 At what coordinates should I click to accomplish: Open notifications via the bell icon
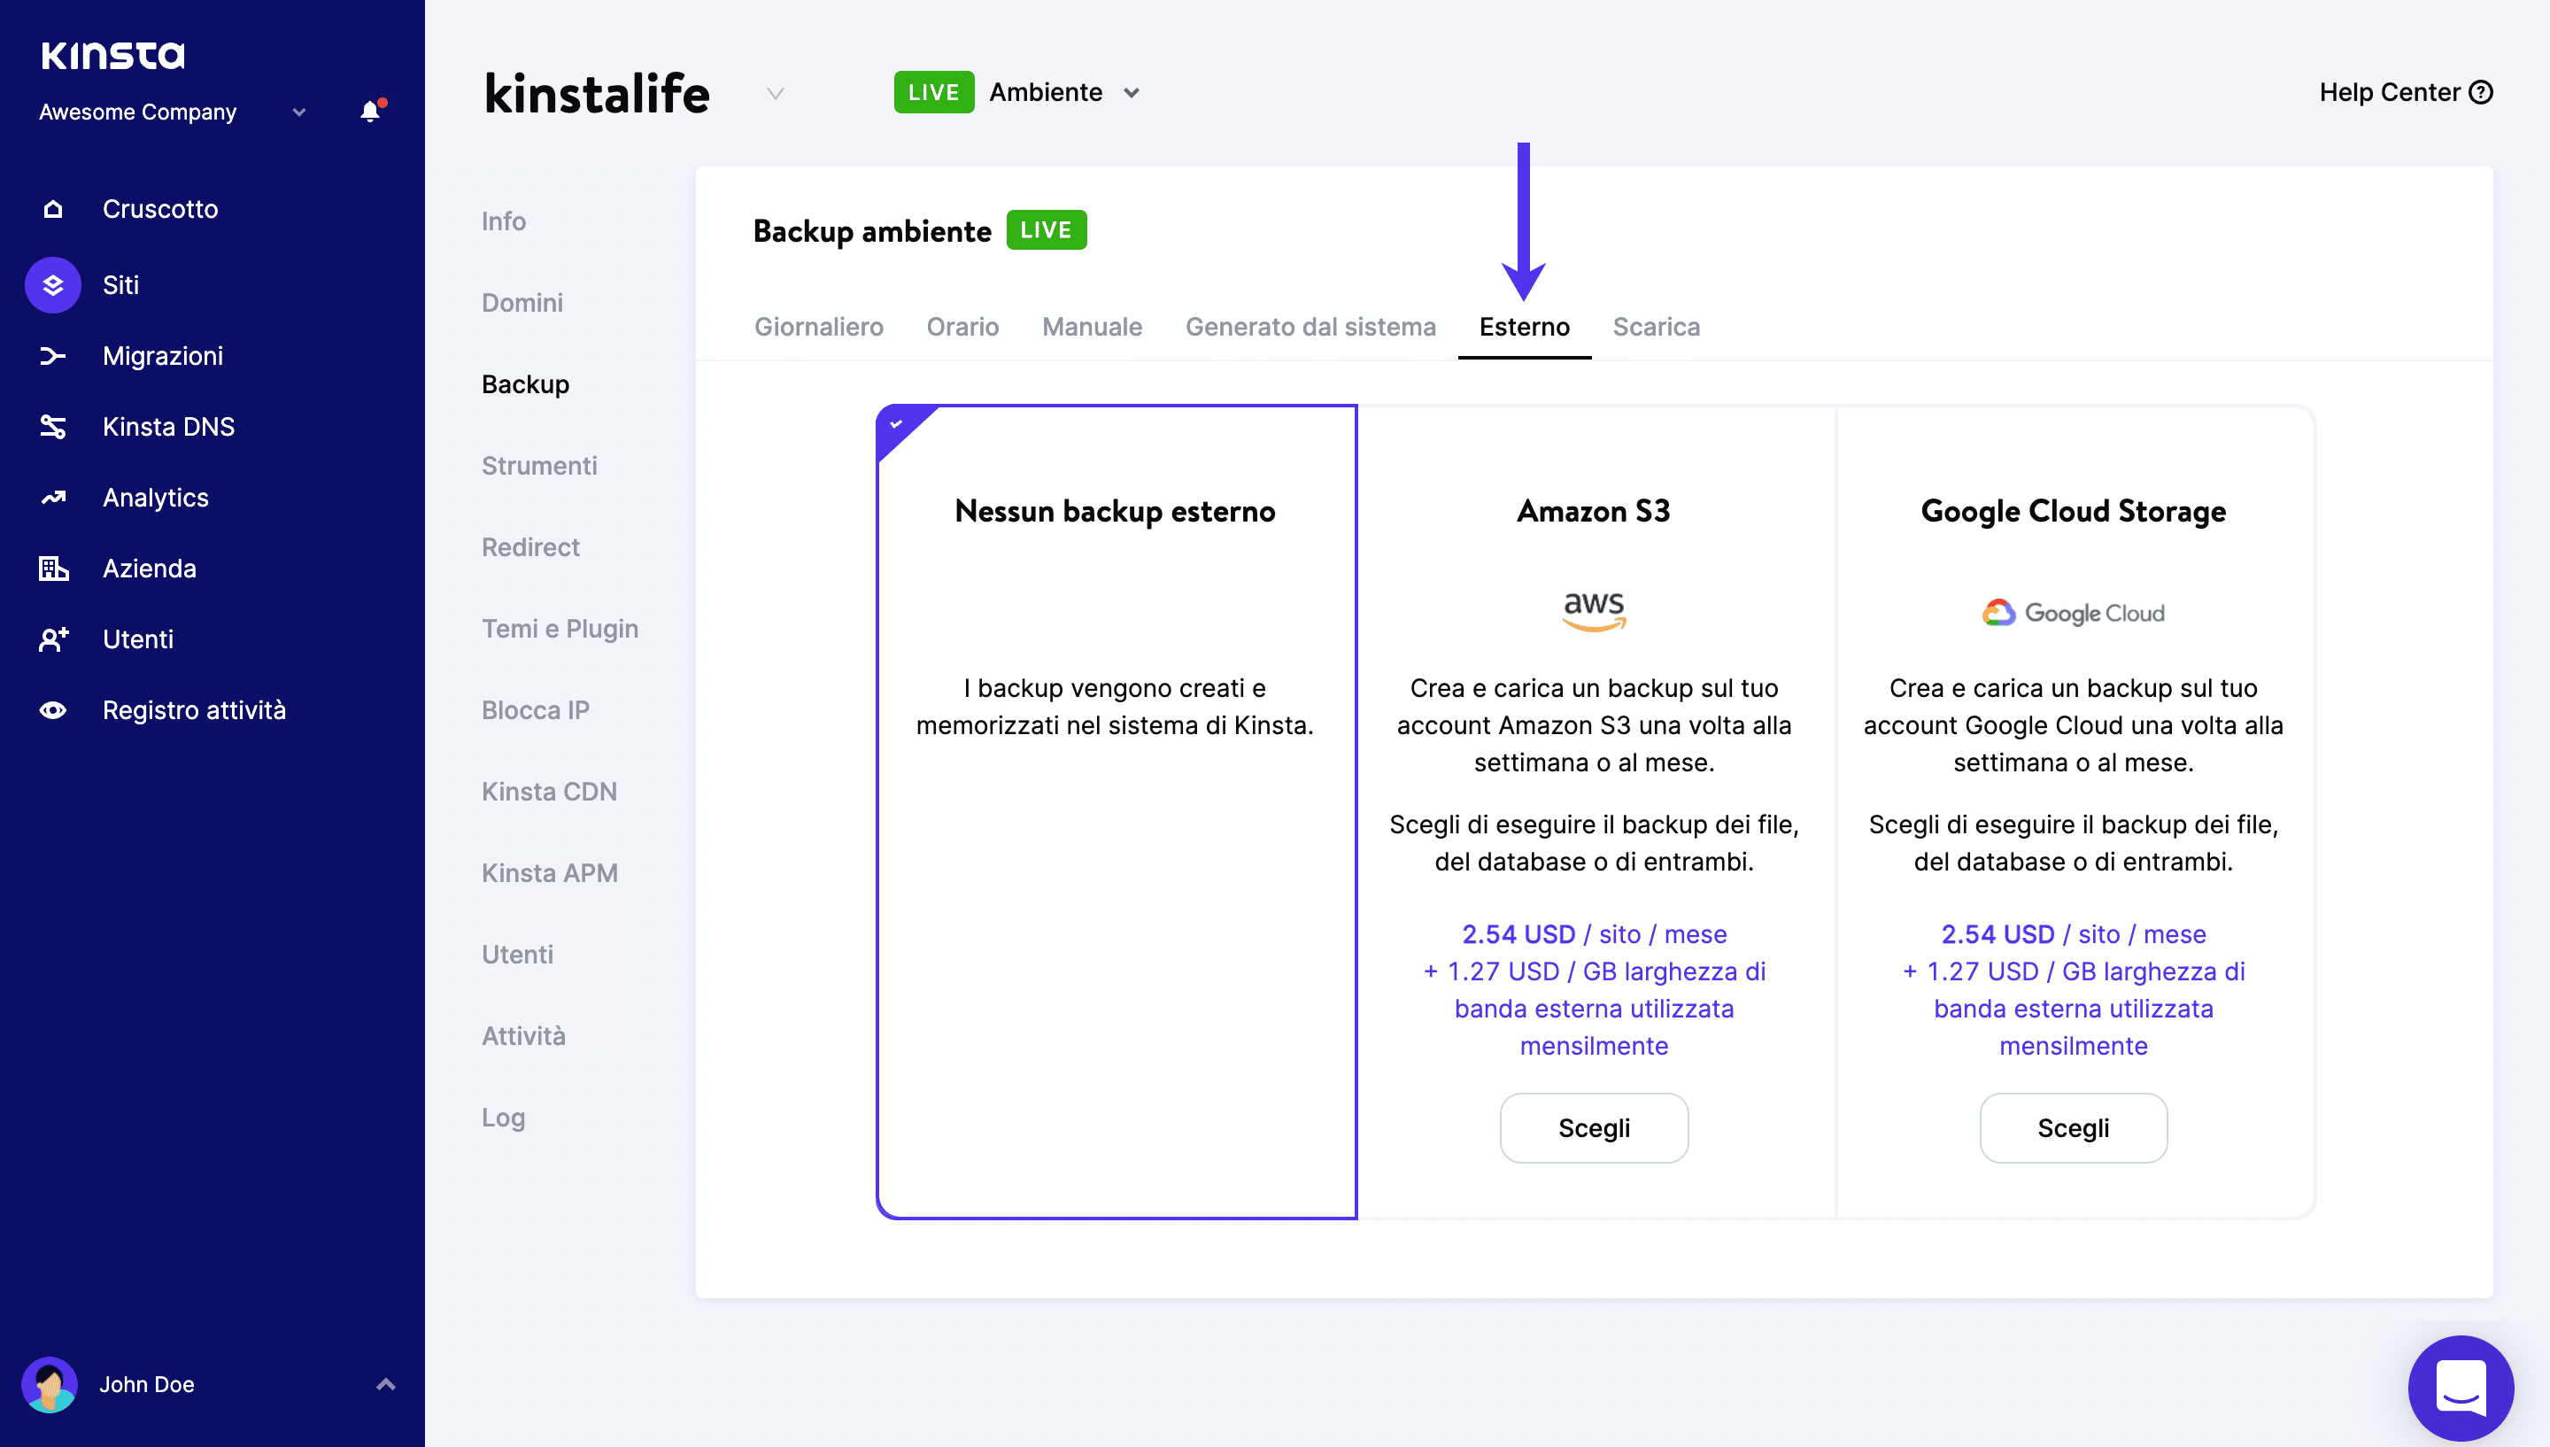[369, 111]
